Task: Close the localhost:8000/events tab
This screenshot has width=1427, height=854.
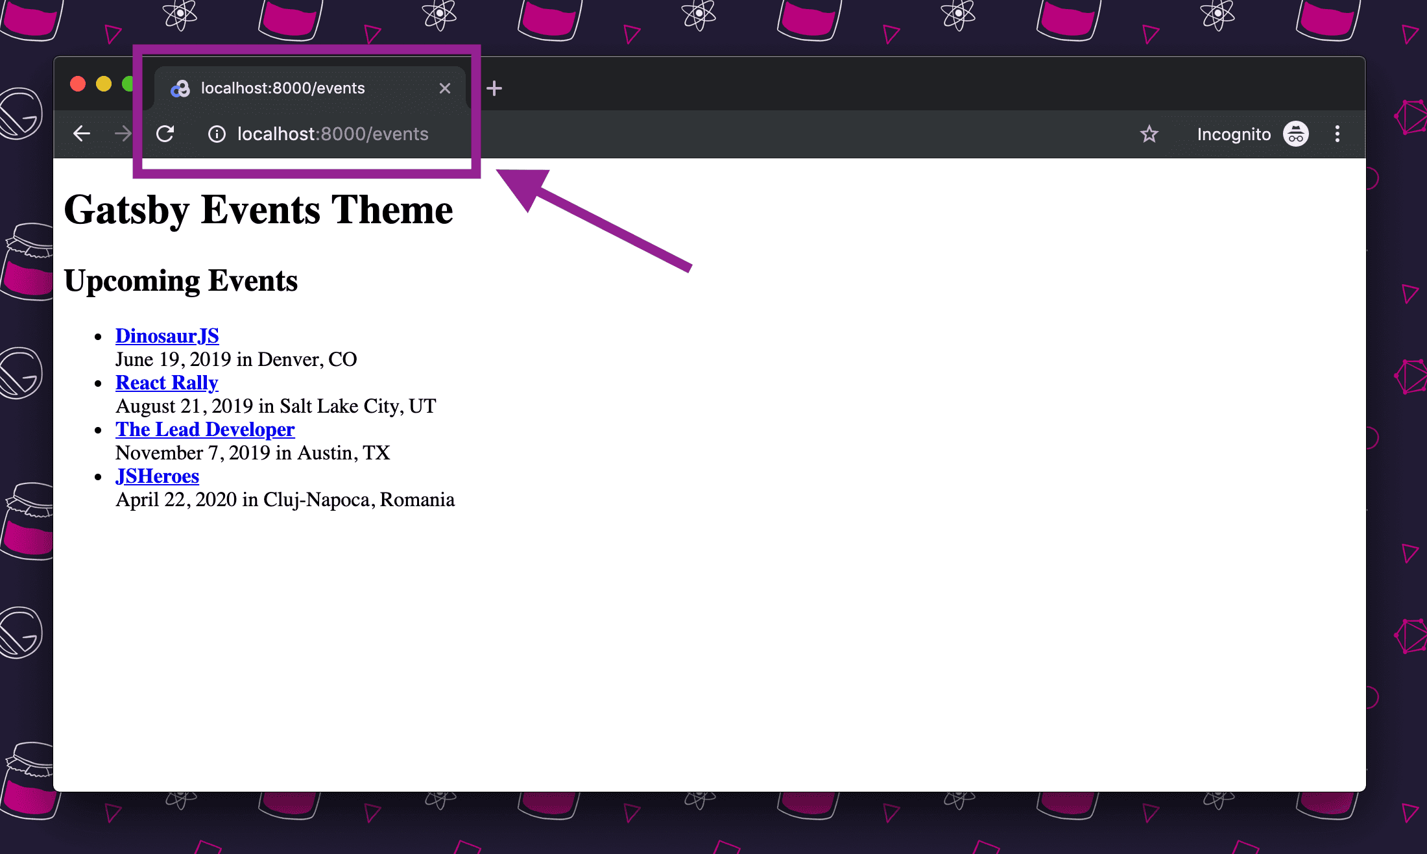Action: (x=444, y=88)
